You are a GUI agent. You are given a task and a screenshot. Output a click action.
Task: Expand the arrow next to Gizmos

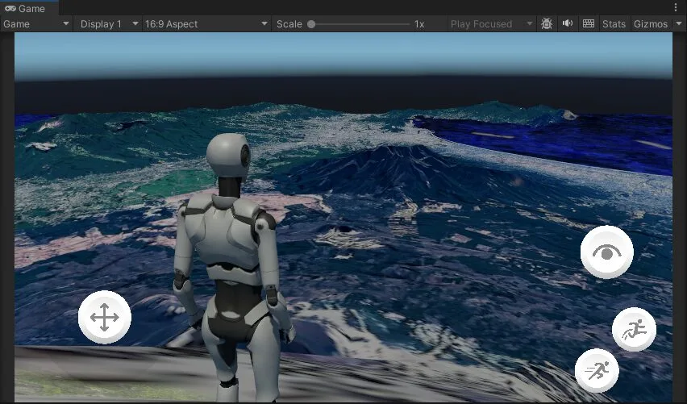(x=677, y=24)
